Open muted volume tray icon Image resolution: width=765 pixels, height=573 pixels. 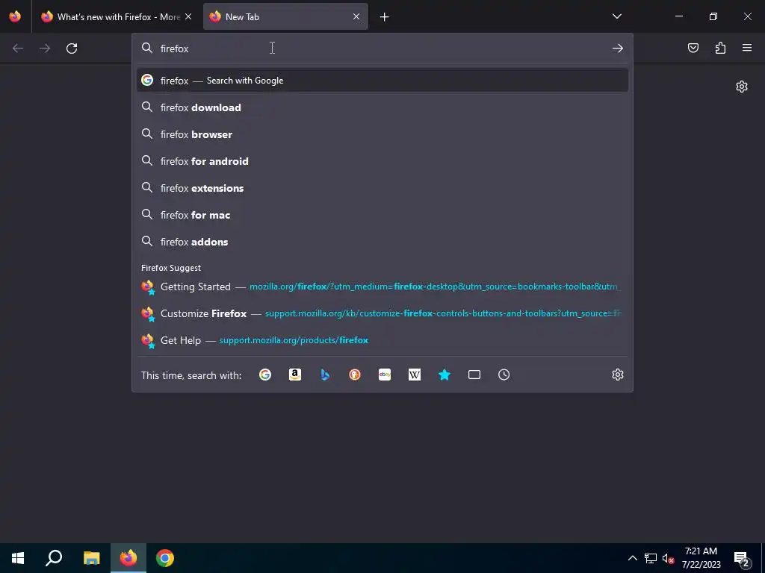668,558
